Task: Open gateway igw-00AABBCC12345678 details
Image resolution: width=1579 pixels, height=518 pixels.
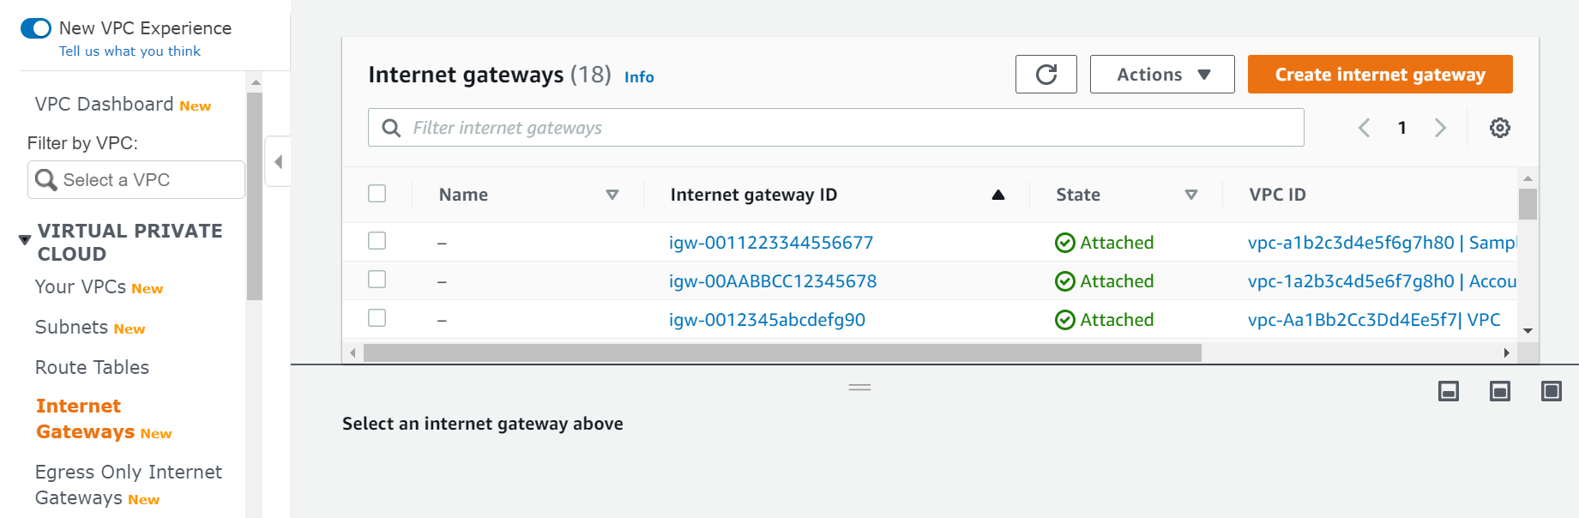Action: point(773,280)
